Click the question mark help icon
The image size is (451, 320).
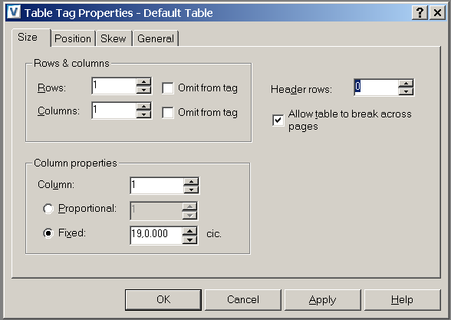pyautogui.click(x=420, y=12)
